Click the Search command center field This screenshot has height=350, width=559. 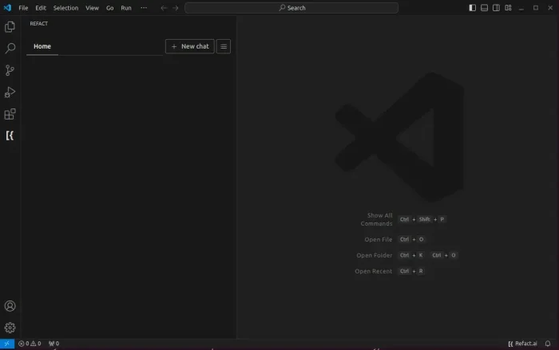click(291, 8)
